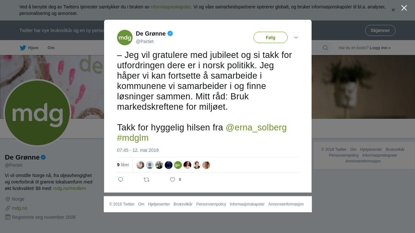Open the Logg inn dropdown
This screenshot has height=233, width=415.
[x=380, y=48]
